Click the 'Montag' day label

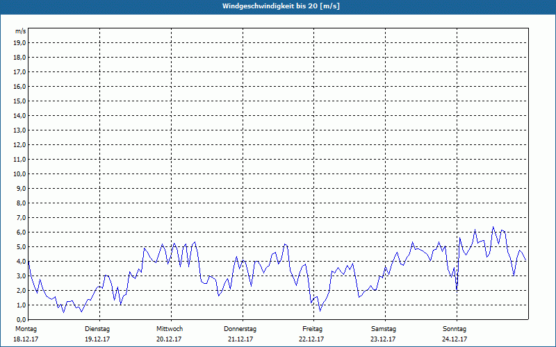tap(26, 329)
